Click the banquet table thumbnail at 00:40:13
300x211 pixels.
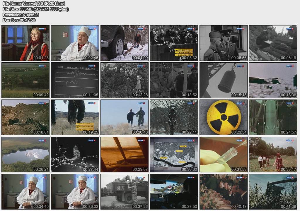[224, 192]
